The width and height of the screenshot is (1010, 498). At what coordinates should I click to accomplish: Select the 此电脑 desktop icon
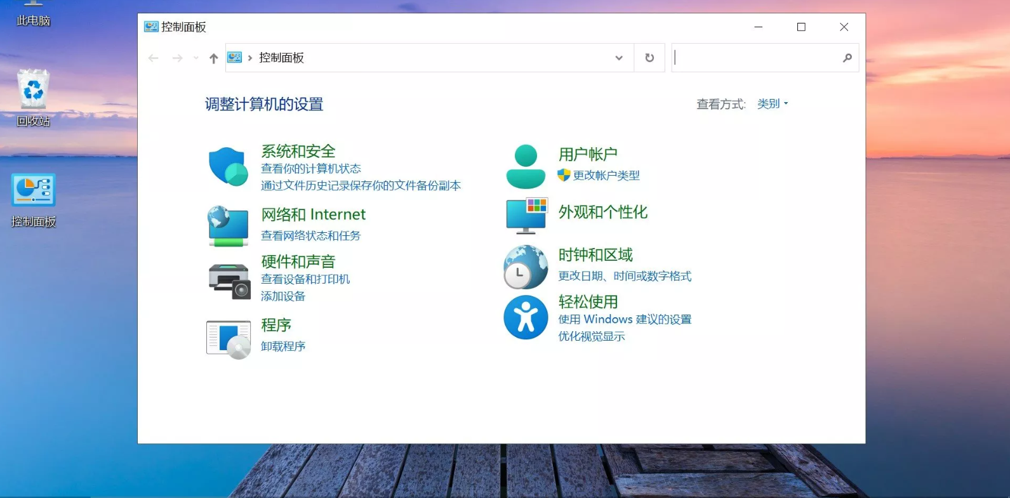[x=33, y=13]
